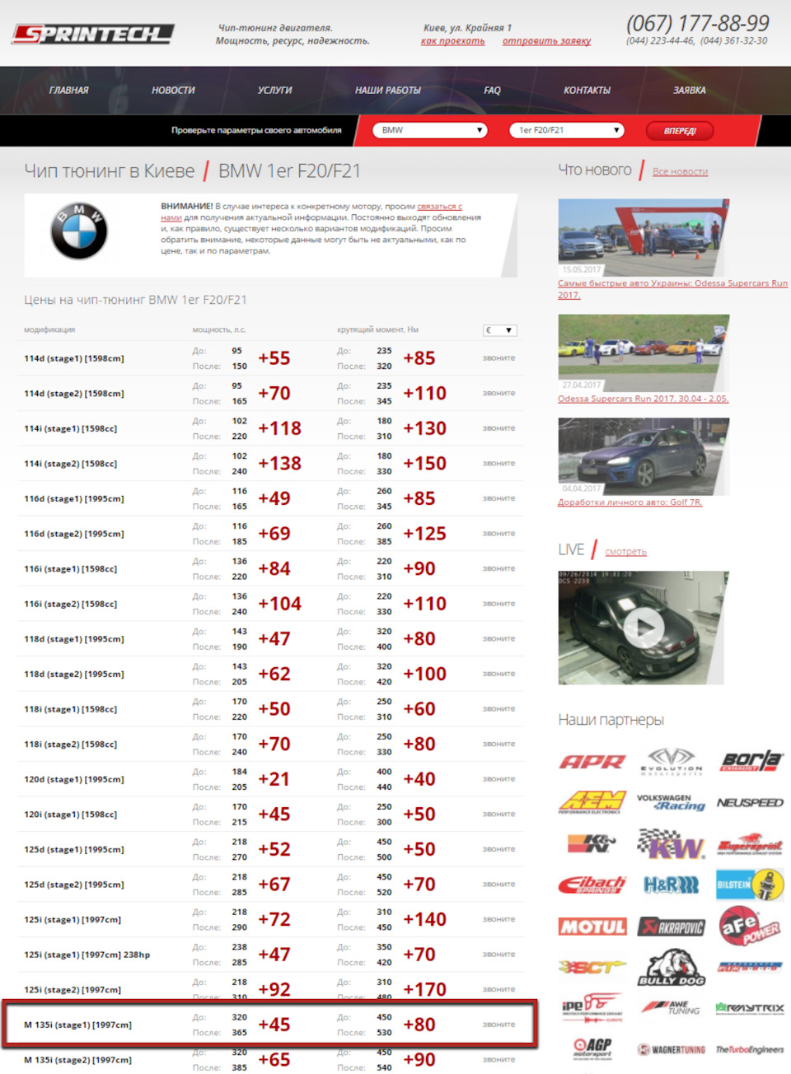Open the Supersprint partner logo
Screen dimensions: 791x1074
tap(750, 845)
